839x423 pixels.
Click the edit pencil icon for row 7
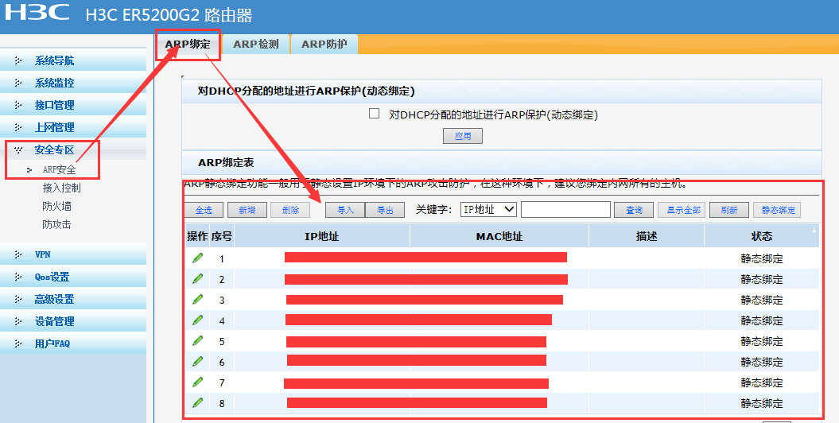tap(197, 382)
